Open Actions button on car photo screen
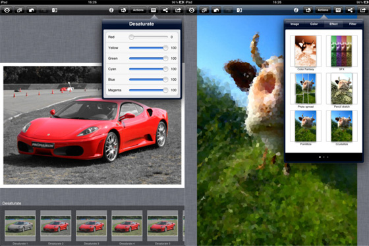Screen dimensions: 369x246 138,10
